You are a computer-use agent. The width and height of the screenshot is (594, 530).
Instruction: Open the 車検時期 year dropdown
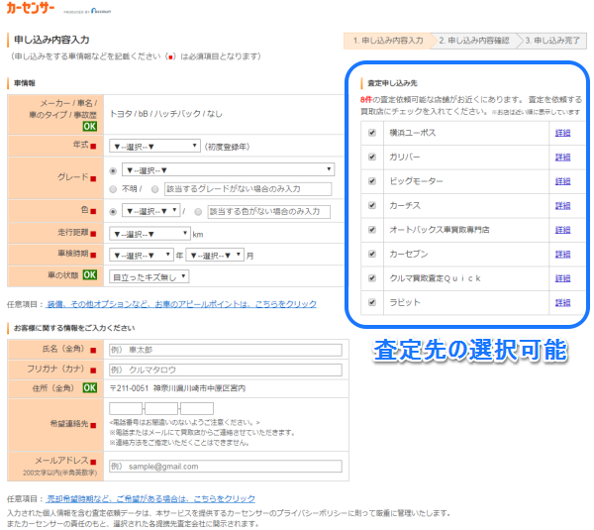pyautogui.click(x=142, y=256)
